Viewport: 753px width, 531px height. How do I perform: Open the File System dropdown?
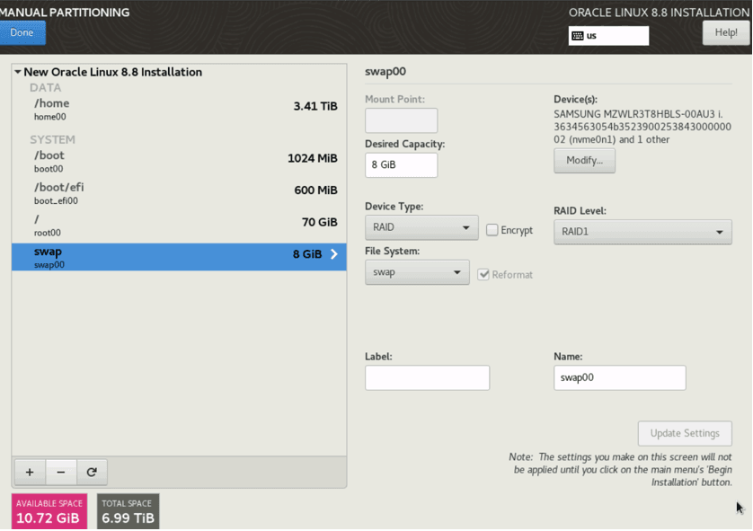[x=417, y=273]
